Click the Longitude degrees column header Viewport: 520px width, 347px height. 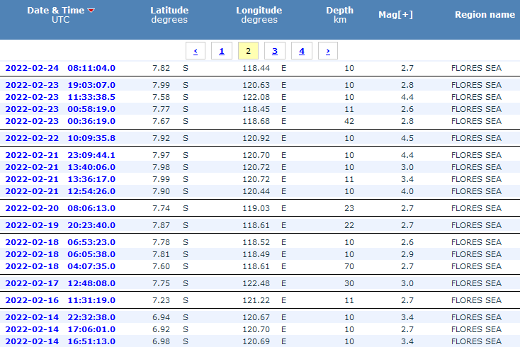pyautogui.click(x=259, y=15)
